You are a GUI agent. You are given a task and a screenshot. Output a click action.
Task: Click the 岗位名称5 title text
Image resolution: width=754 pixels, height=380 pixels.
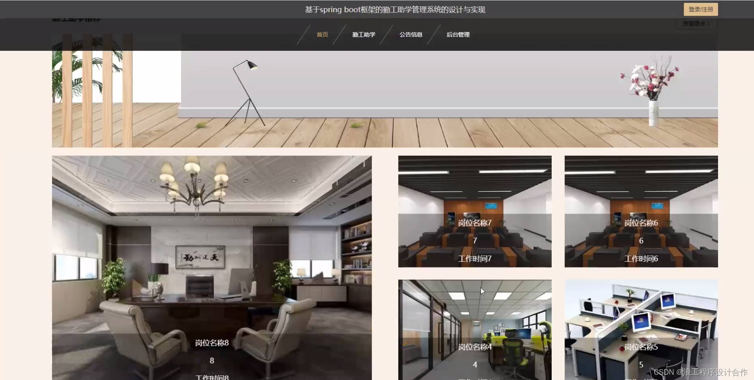point(641,347)
